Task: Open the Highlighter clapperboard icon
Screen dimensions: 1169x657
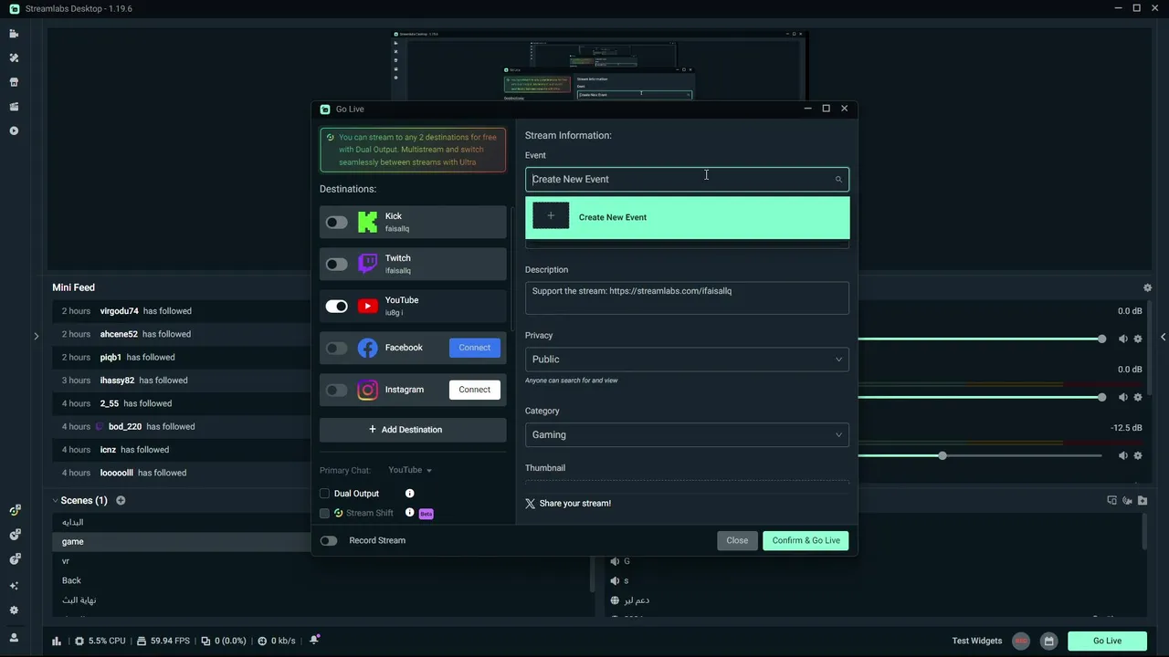Action: (x=14, y=106)
